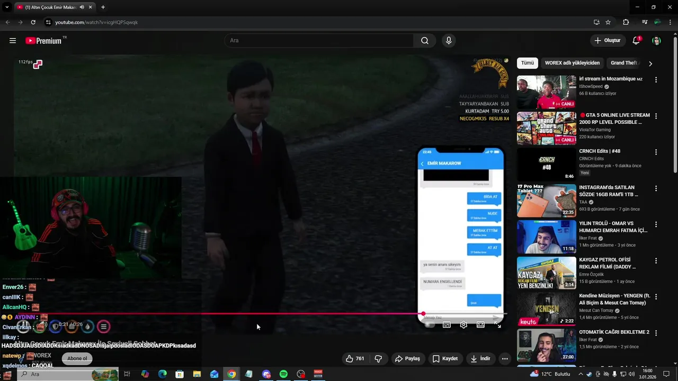The height and width of the screenshot is (381, 678).
Task: Close the Altın Çocuk Emir tab
Action: click(x=91, y=7)
